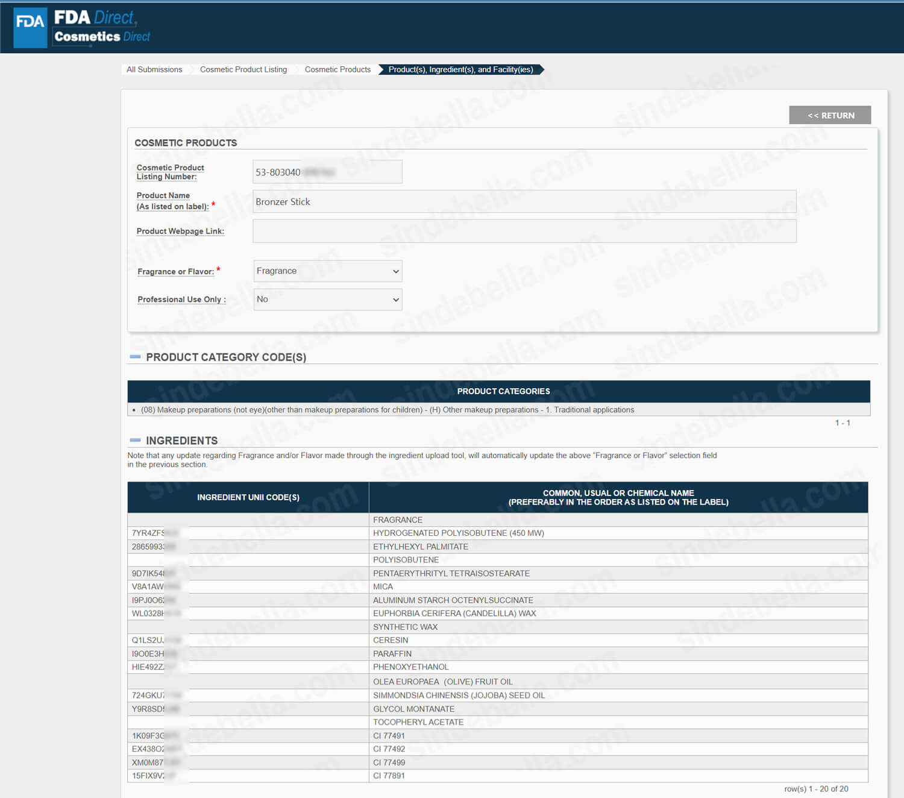Open Cosmetic Product Listing breadcrumb
This screenshot has width=904, height=798.
[x=243, y=69]
